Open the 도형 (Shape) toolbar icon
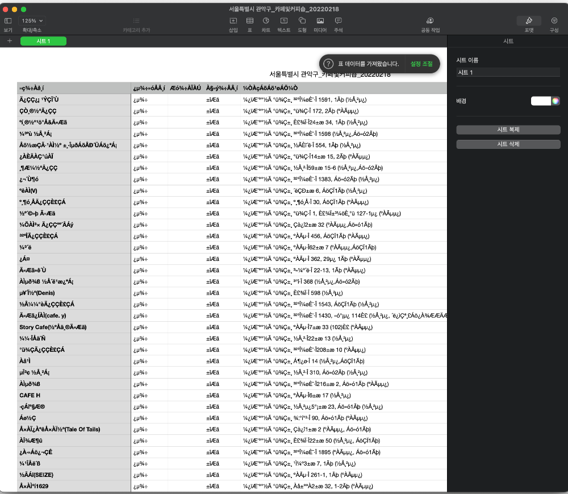The width and height of the screenshot is (568, 494). click(302, 20)
